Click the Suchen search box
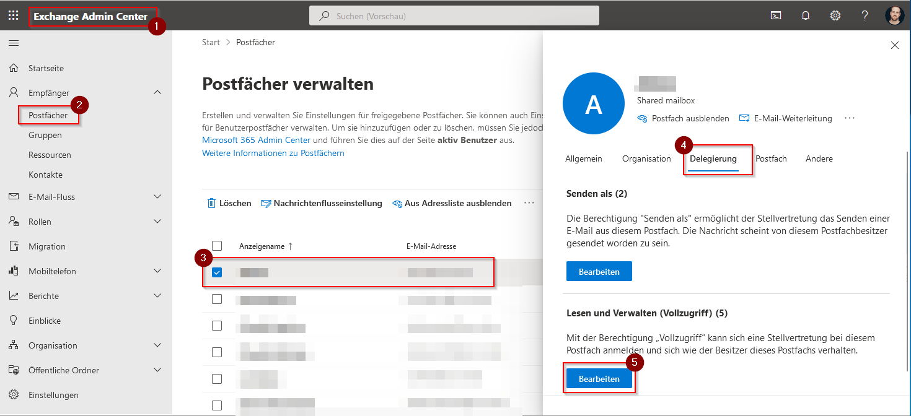Screen dimensions: 911x416 [454, 16]
